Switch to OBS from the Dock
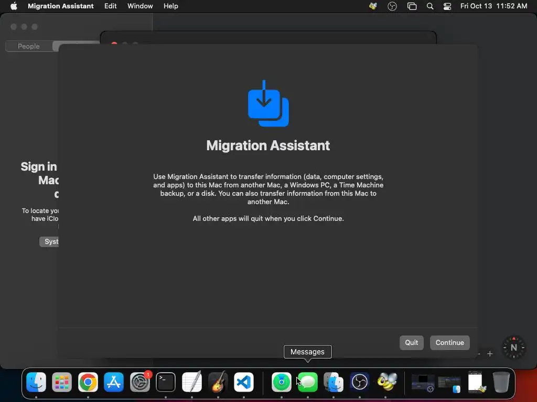Image resolution: width=537 pixels, height=402 pixels. (x=360, y=382)
